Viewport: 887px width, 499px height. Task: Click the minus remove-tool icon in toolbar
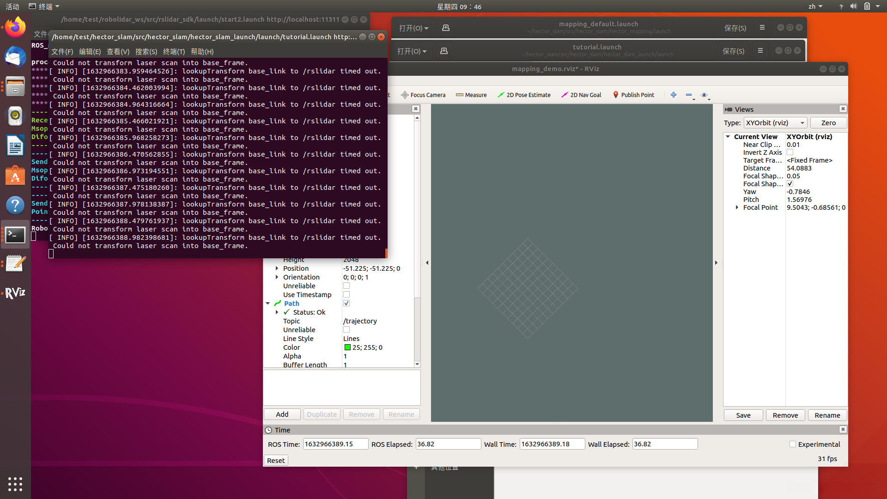pos(689,95)
